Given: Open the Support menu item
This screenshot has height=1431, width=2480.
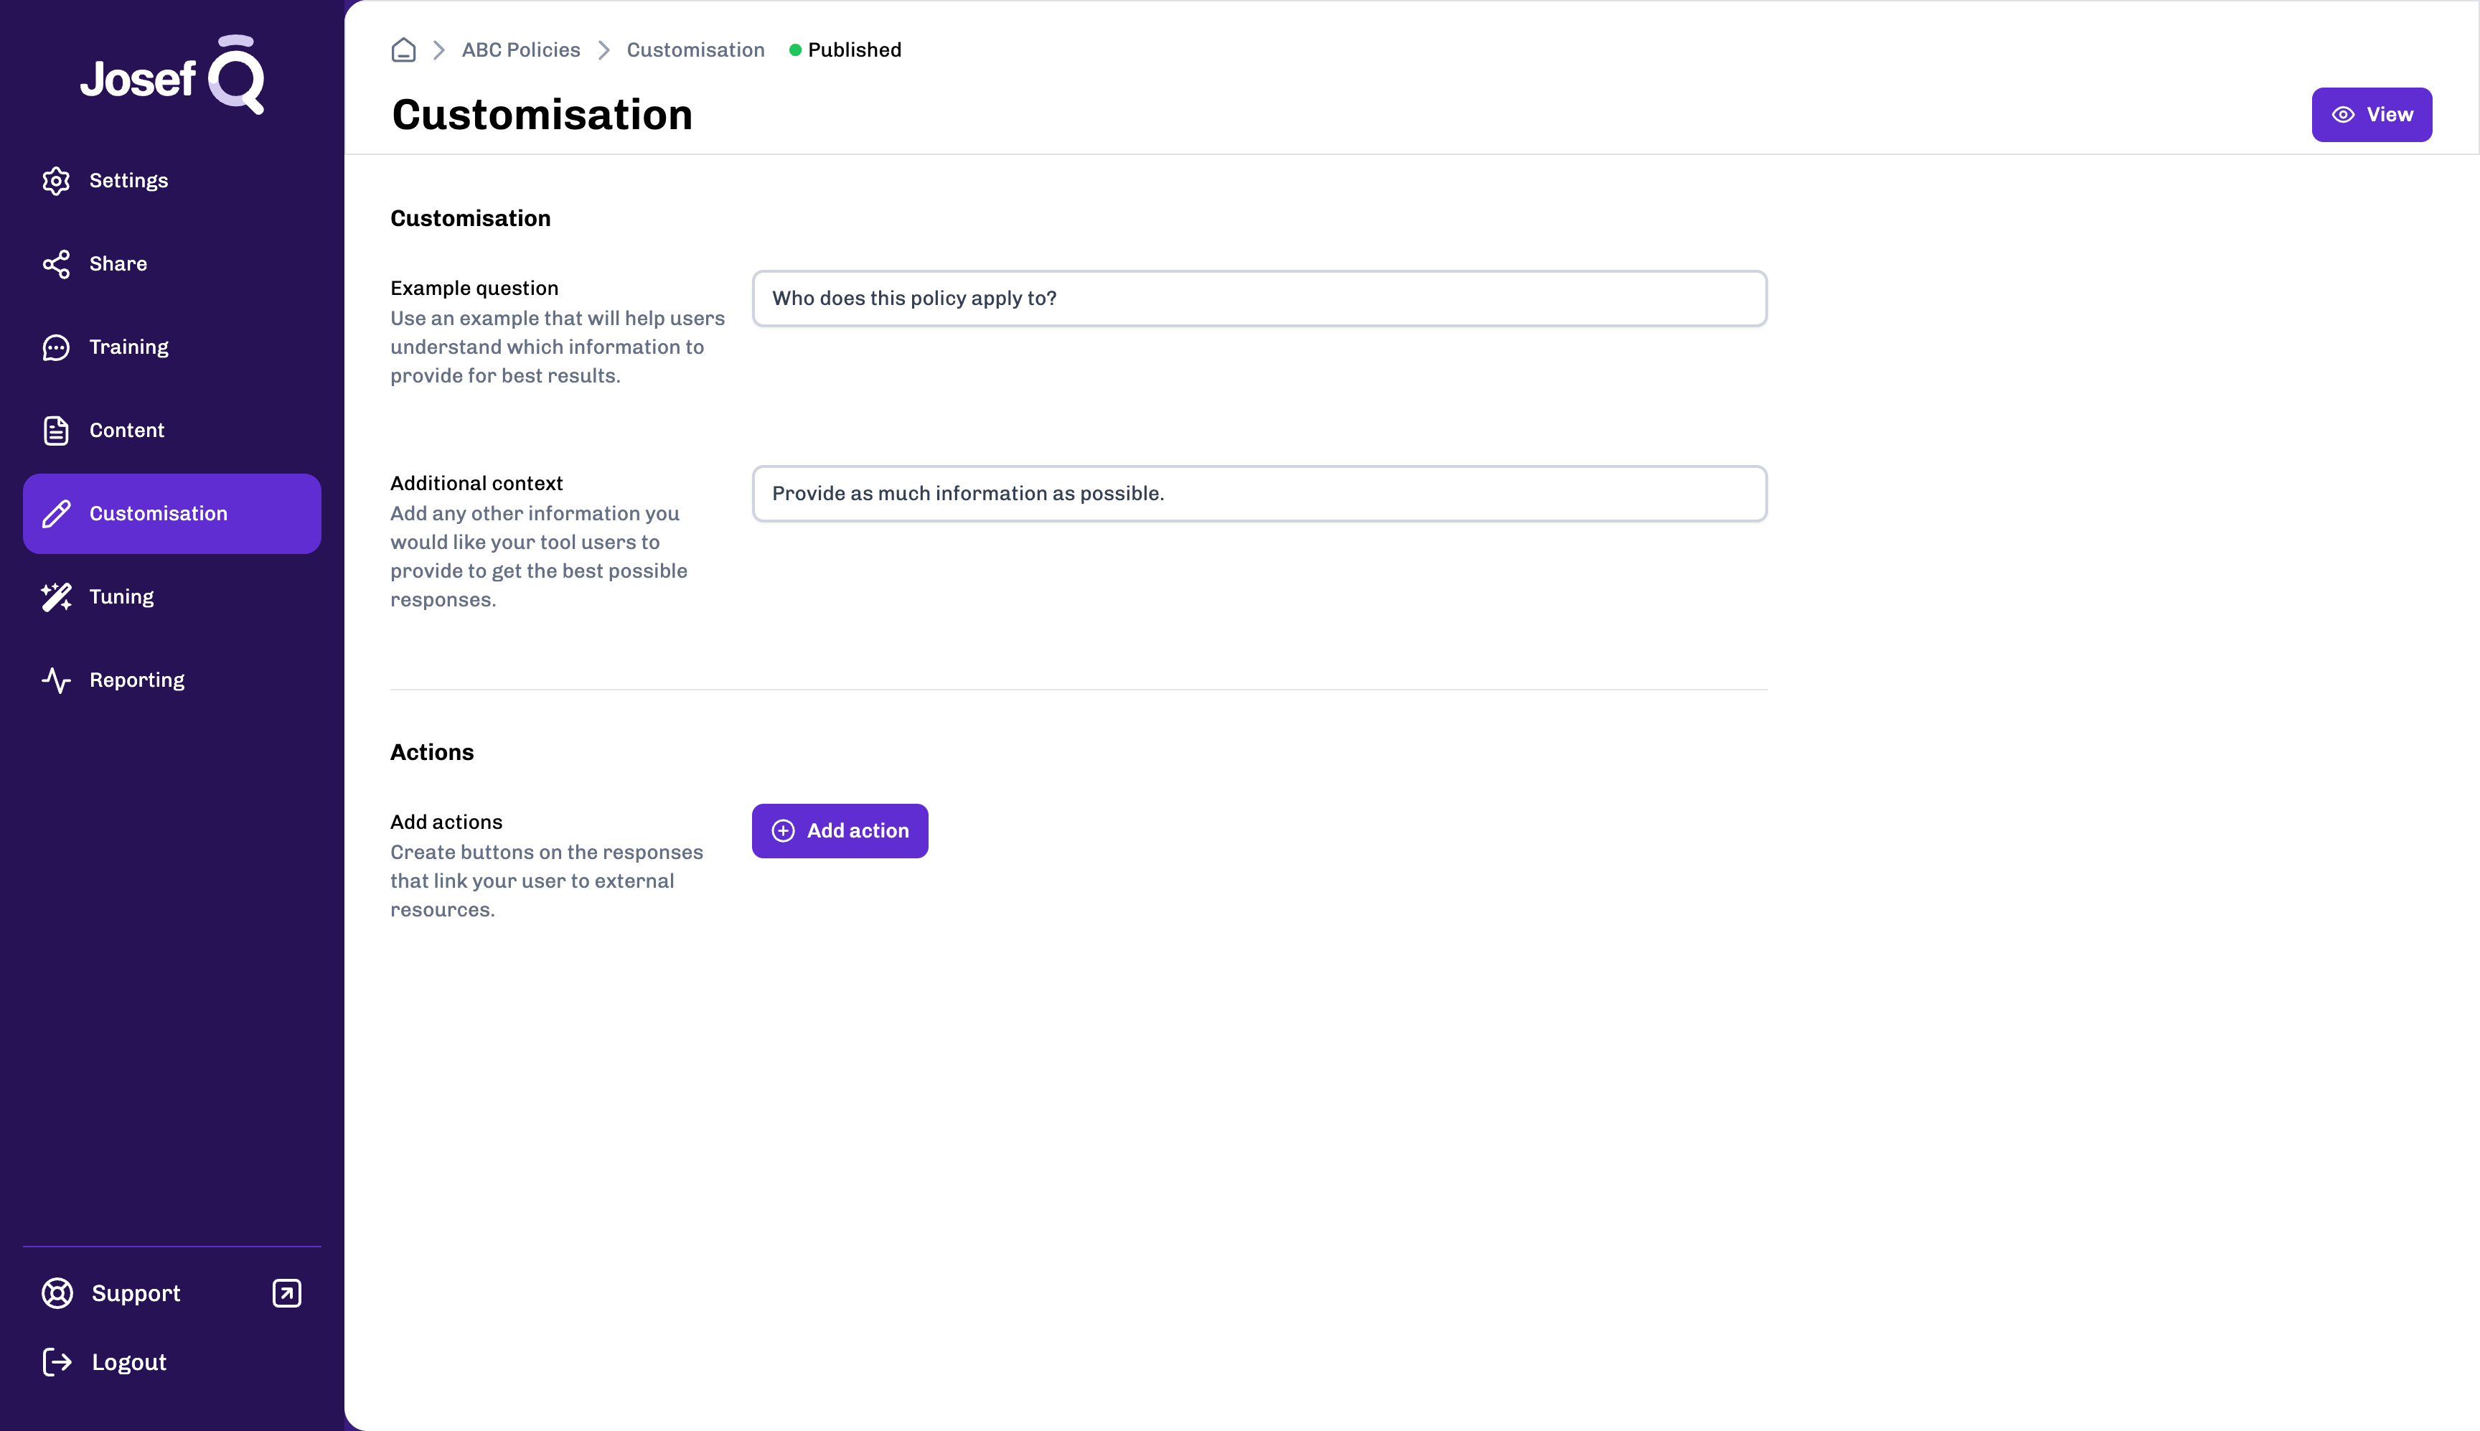Looking at the screenshot, I should pyautogui.click(x=136, y=1293).
